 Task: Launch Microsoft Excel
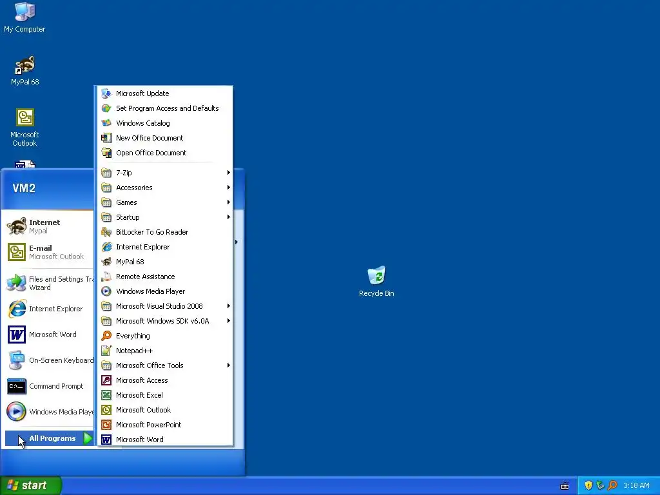point(165,395)
